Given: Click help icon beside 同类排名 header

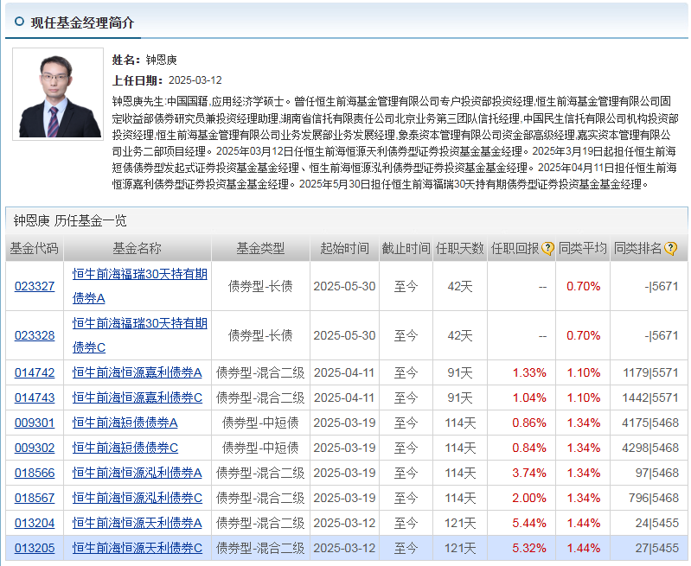Looking at the screenshot, I should 670,248.
